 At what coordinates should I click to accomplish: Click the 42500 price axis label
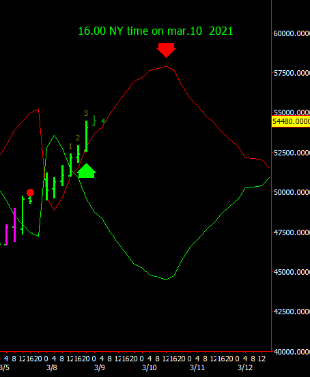(292, 312)
